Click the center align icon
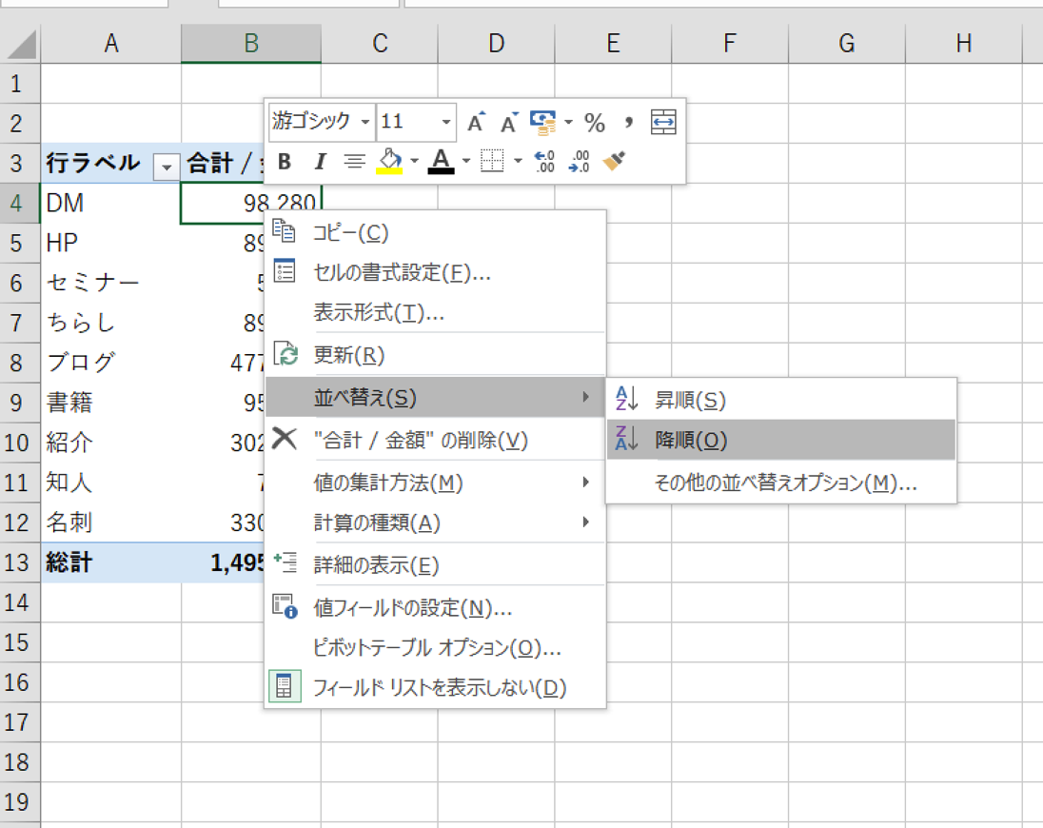Screen dimensions: 1043x828 coord(355,162)
